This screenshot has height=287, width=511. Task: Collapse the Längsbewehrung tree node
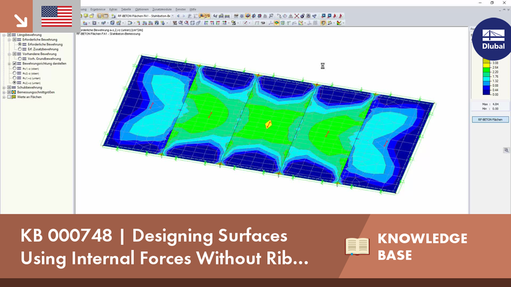pyautogui.click(x=4, y=35)
